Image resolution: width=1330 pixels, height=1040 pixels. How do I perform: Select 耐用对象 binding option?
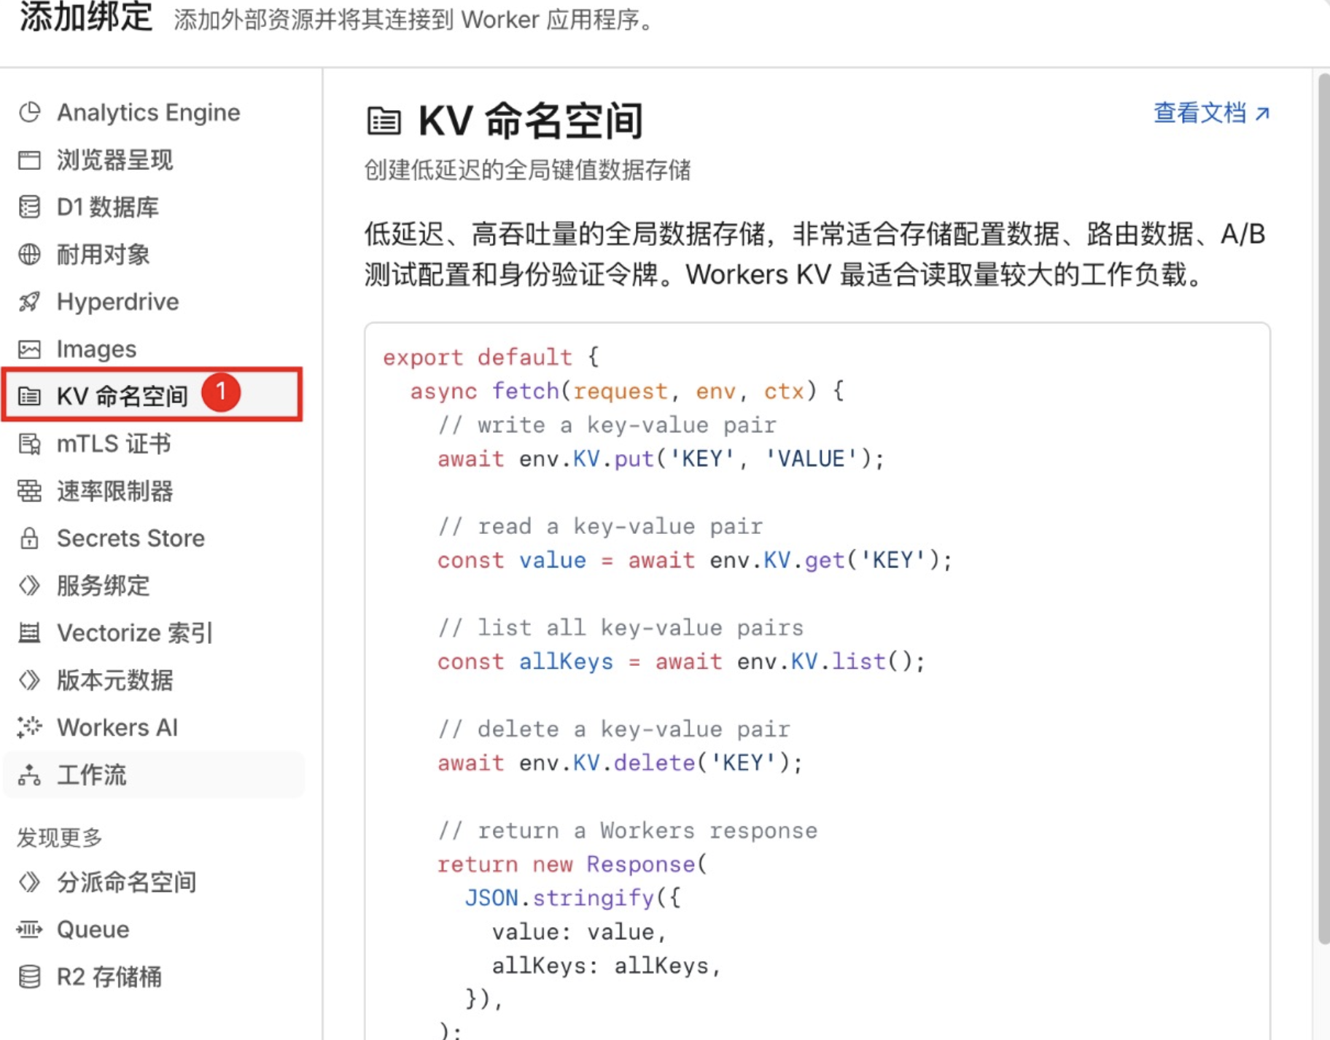[x=153, y=255]
